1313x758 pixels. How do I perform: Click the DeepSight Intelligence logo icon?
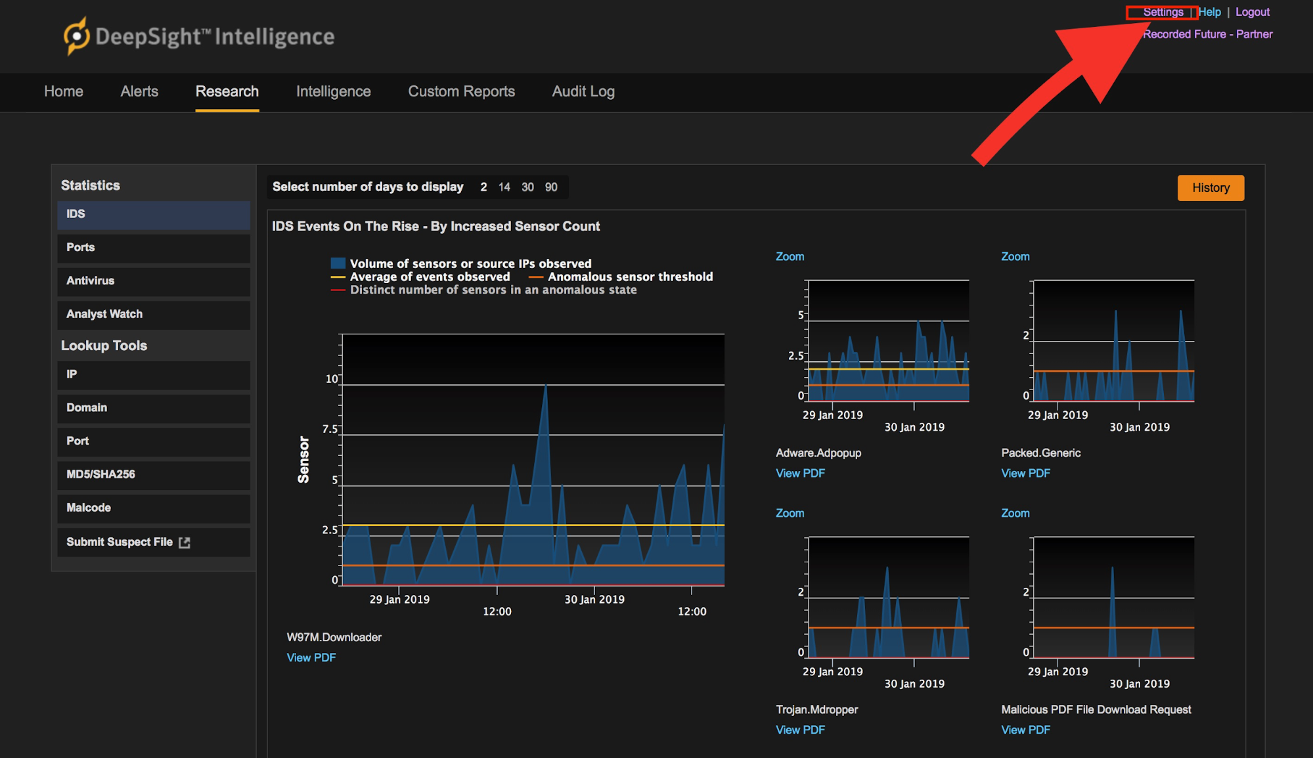tap(76, 36)
